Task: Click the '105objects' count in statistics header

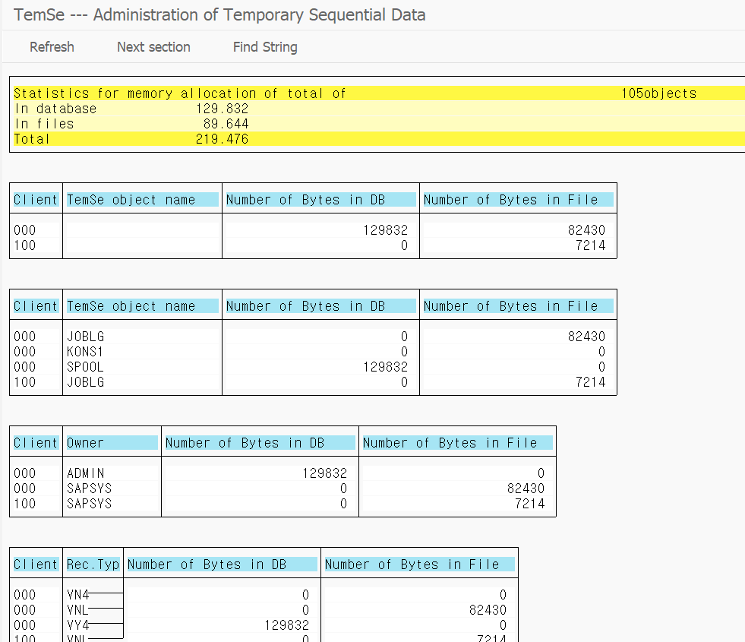Action: [x=658, y=93]
